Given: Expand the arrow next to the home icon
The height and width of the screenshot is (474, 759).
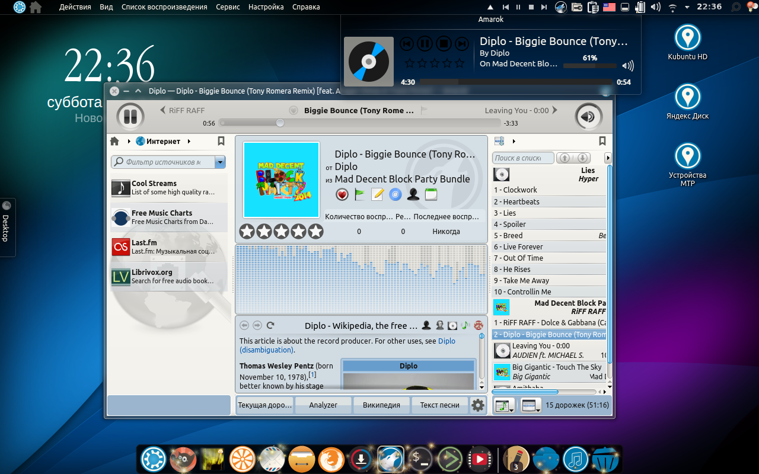Looking at the screenshot, I should point(129,141).
